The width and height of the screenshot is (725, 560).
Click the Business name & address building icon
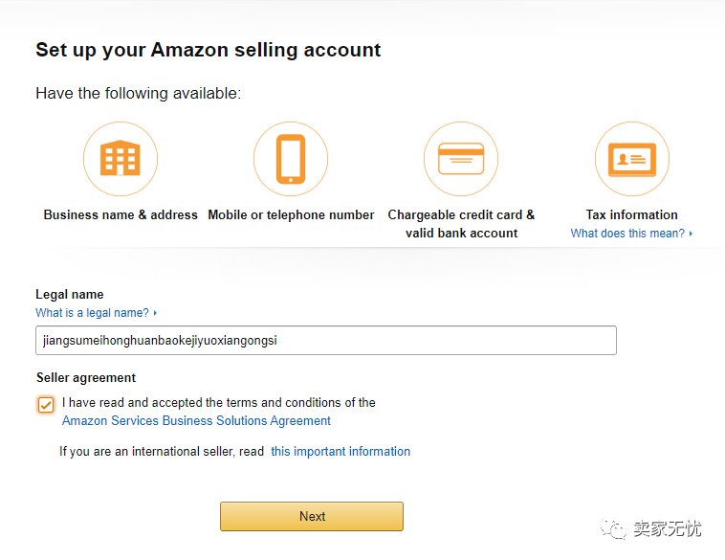click(x=121, y=158)
